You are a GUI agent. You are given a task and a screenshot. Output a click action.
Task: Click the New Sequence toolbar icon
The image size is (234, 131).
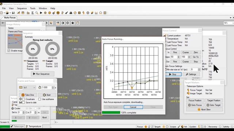[1, 13]
